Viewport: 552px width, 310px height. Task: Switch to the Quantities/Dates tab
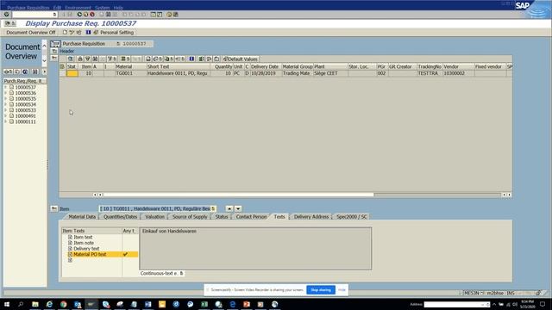point(120,217)
